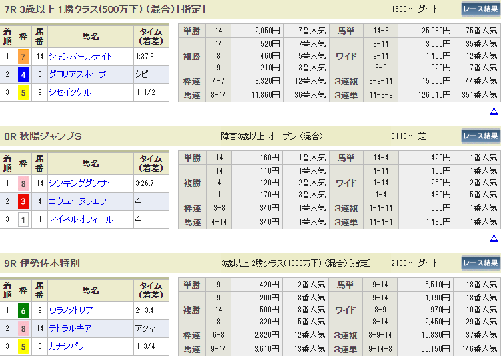Screen dimensions: 501x357
Task: Click white frame 1 badge in 8R
Action: (x=23, y=219)
